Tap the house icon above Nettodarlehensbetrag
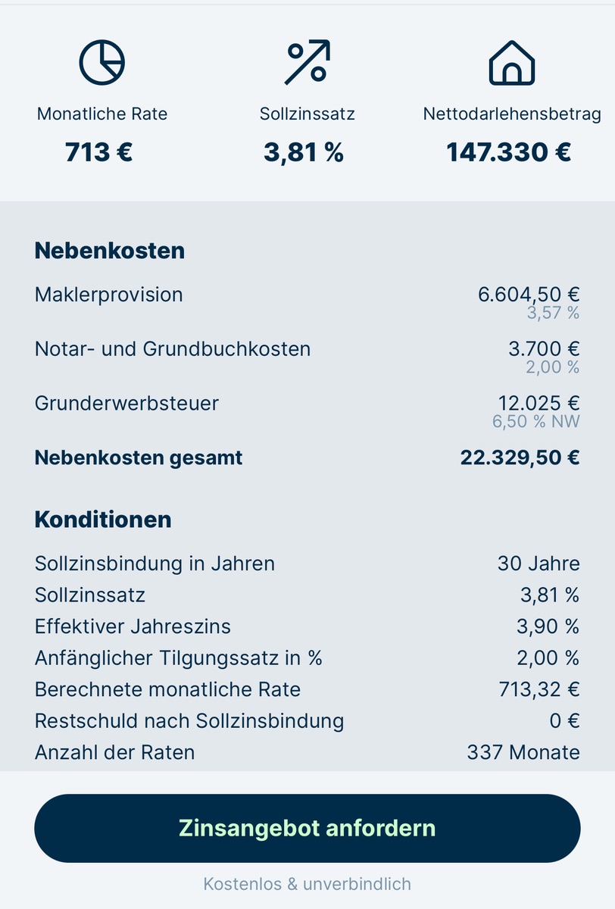This screenshot has width=615, height=909. coord(512,63)
